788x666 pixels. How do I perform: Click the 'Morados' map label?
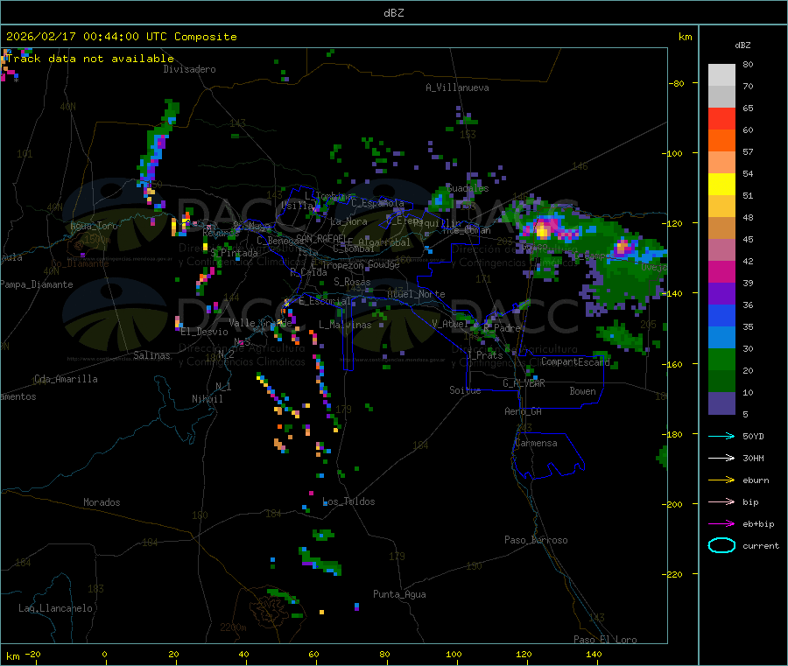pos(102,502)
